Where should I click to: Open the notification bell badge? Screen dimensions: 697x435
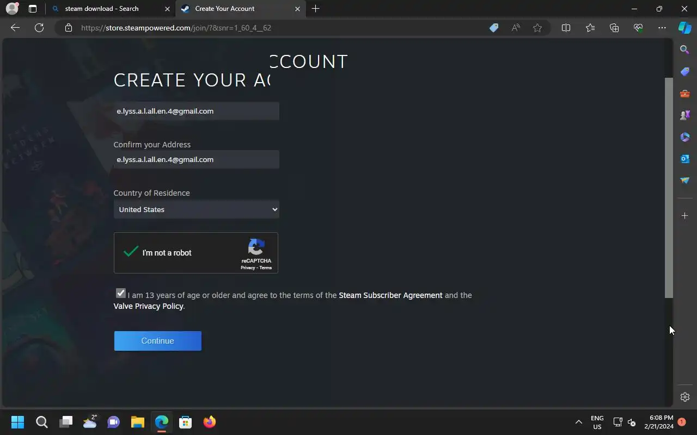point(682,422)
